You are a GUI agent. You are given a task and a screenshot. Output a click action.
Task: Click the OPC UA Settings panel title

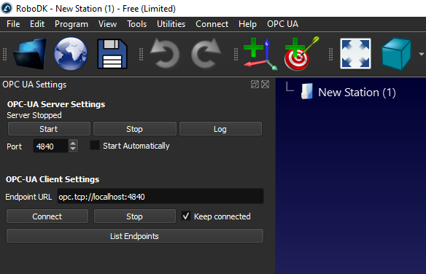tap(34, 85)
